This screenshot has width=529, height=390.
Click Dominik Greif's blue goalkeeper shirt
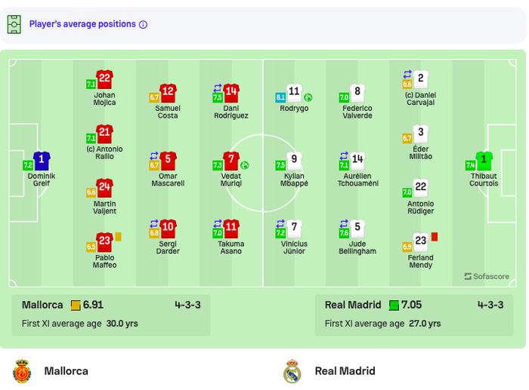(42, 161)
